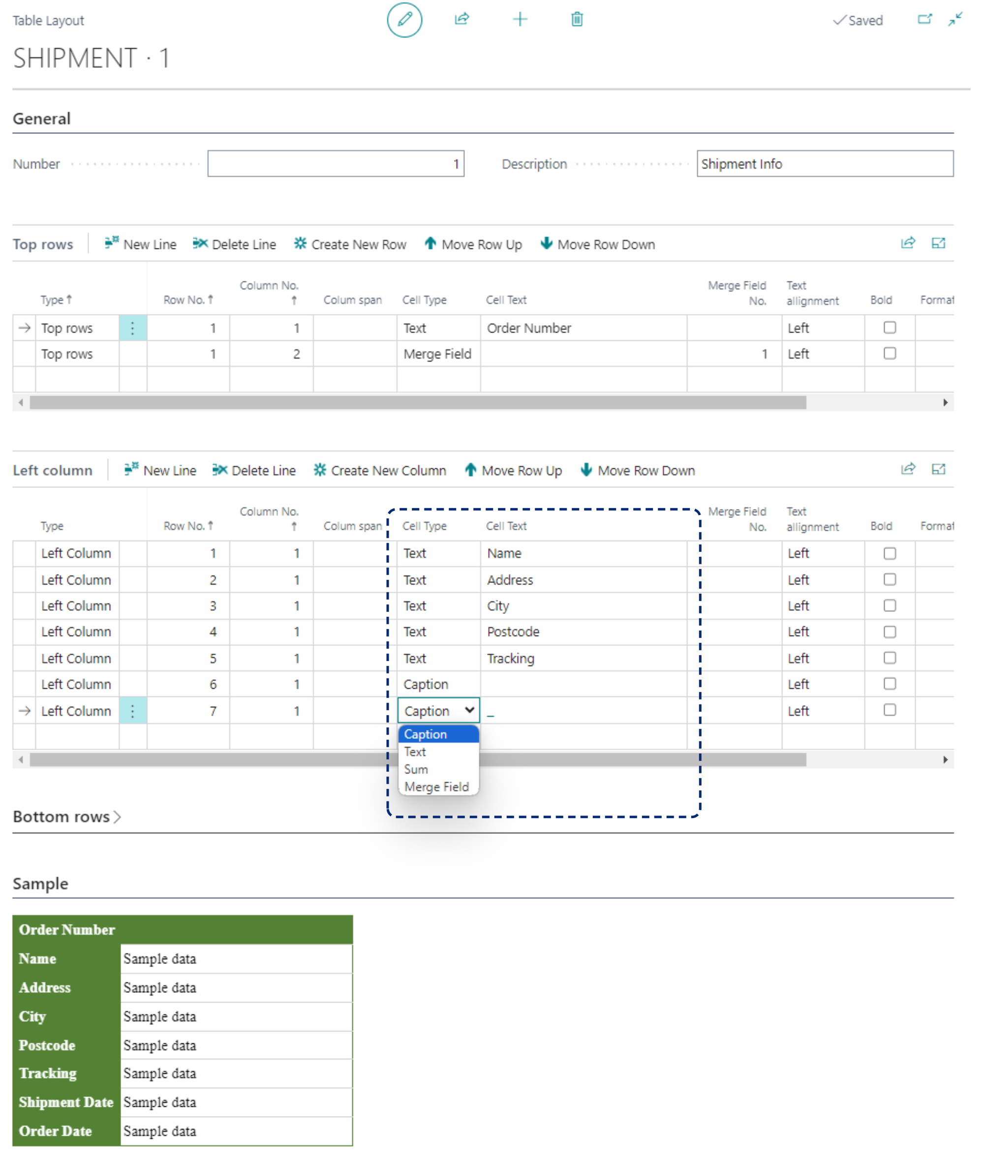Viewport: 984px width, 1156px height.
Task: Expand the Bottom rows section
Action: [67, 817]
